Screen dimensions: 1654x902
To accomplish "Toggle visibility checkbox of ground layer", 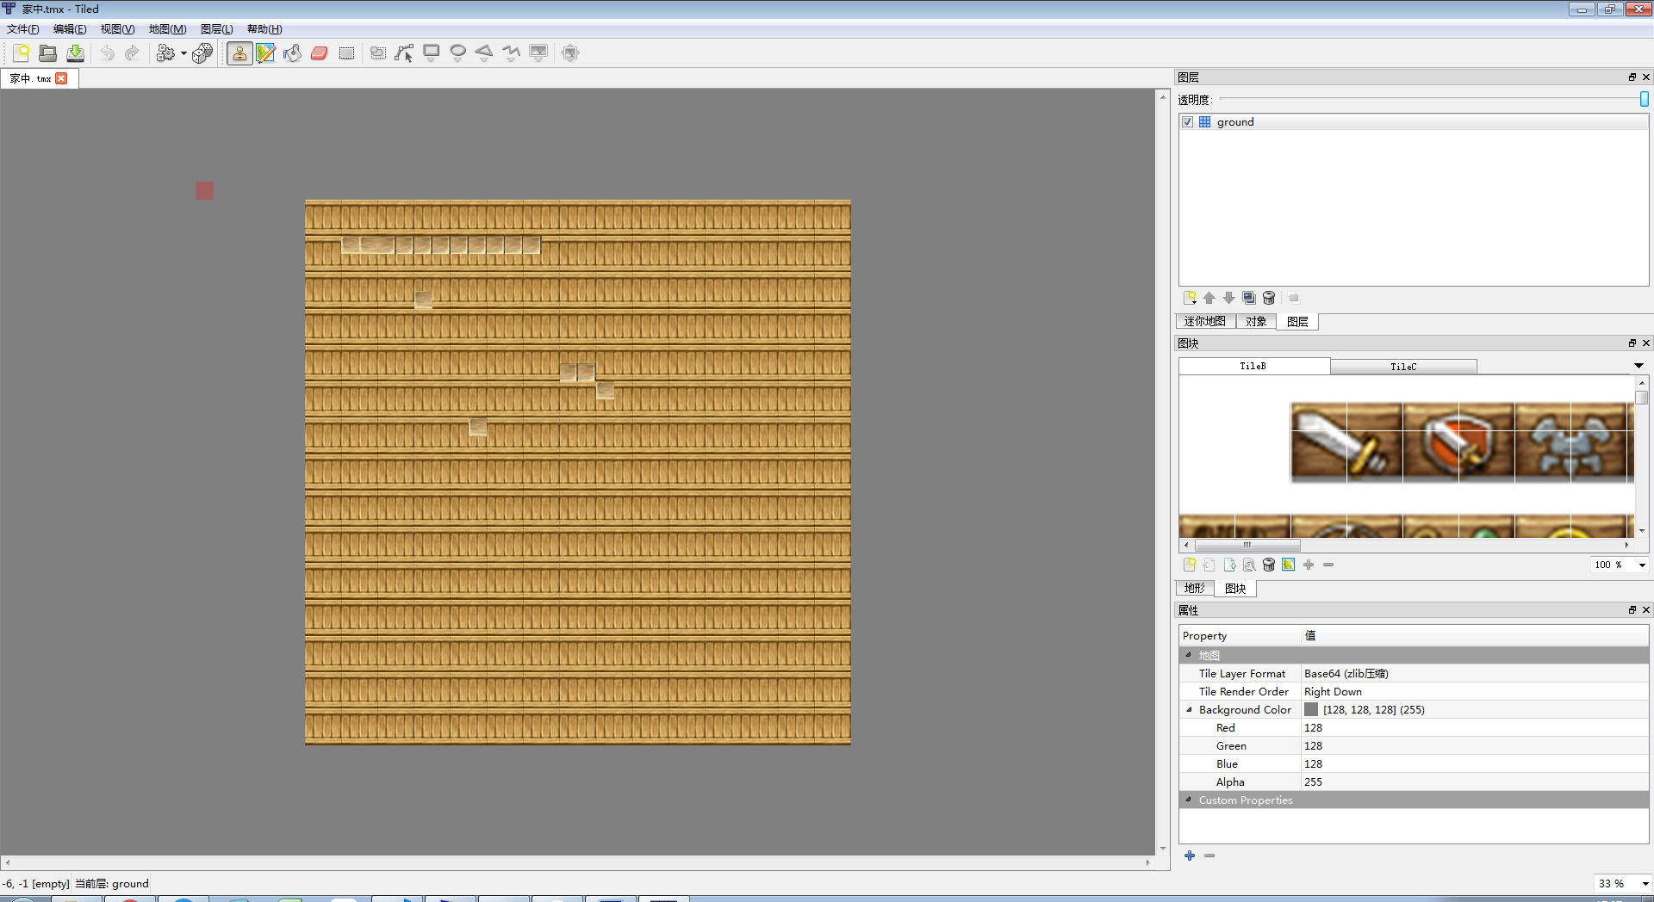I will [1188, 122].
